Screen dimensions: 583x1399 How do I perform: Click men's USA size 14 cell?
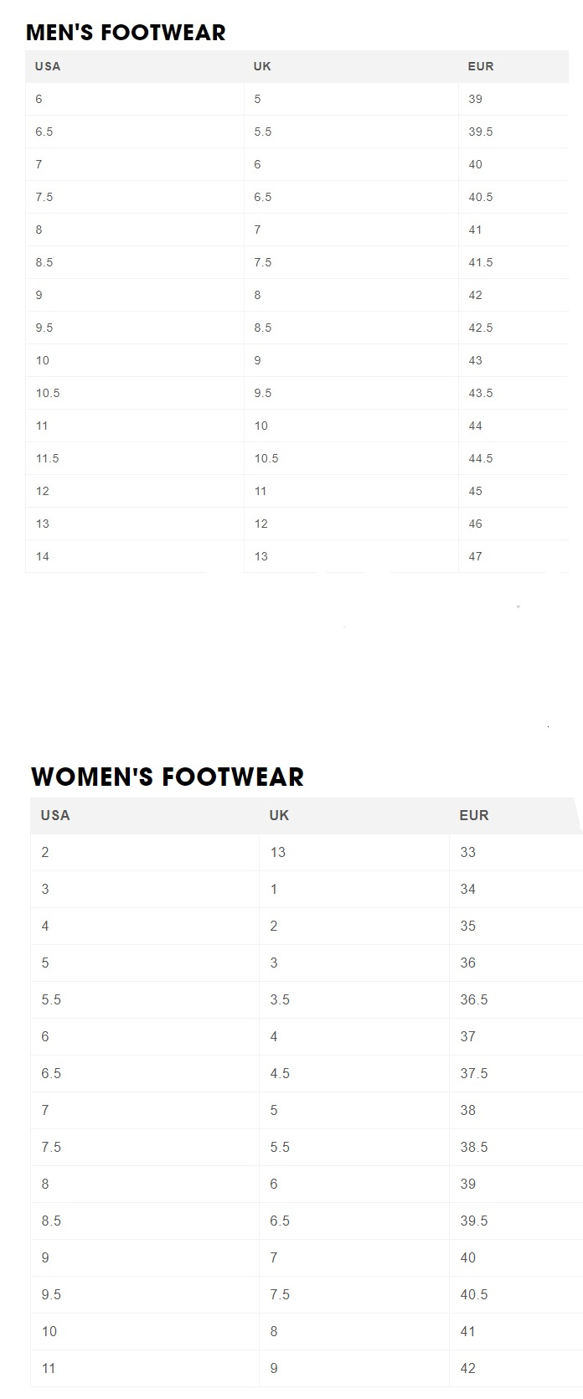click(x=43, y=556)
